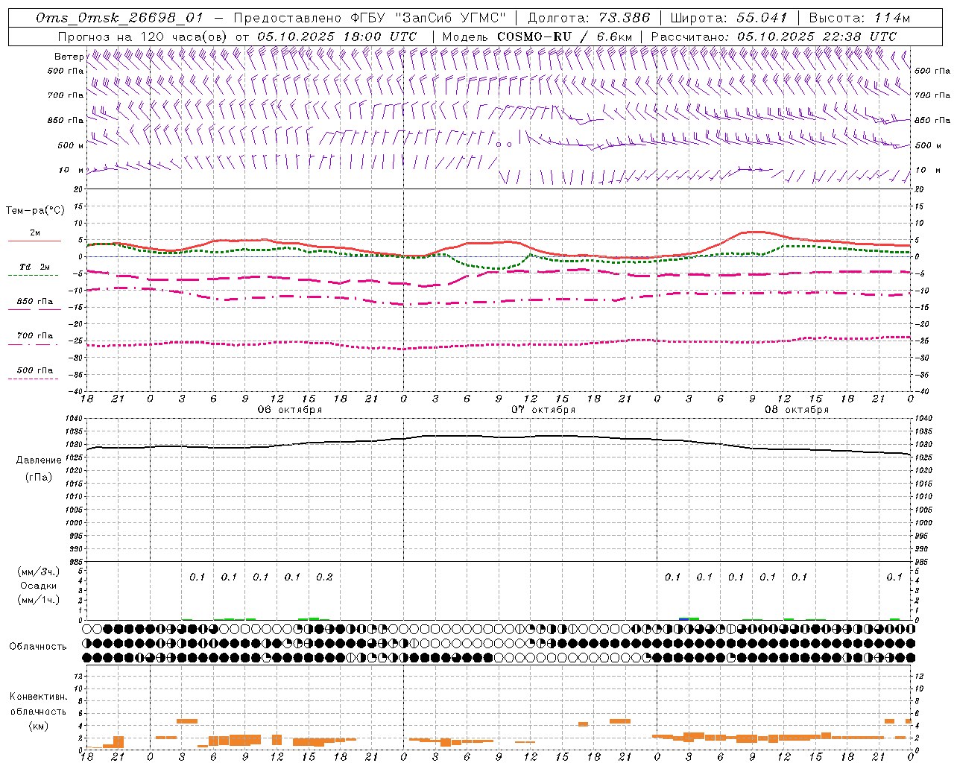Click the Тем-ра(°C) axis label
This screenshot has width=954, height=763.
35,211
